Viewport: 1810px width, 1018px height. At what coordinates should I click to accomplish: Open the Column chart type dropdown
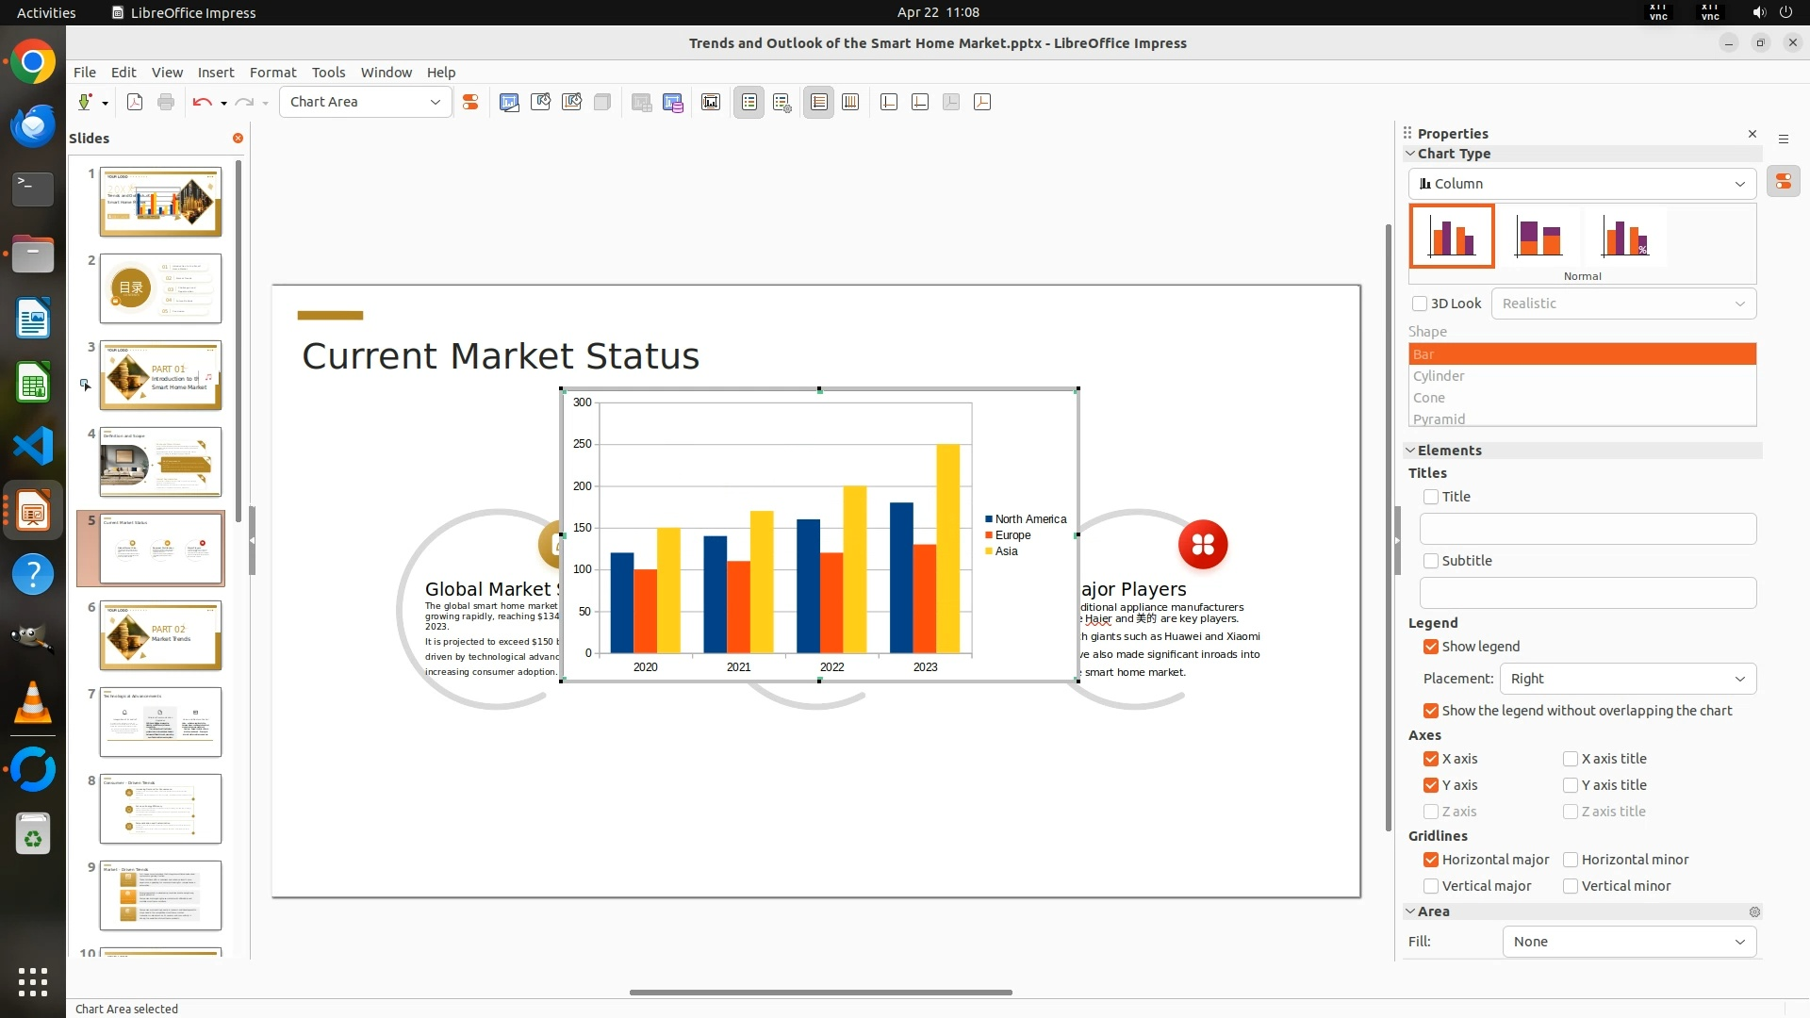pos(1582,184)
